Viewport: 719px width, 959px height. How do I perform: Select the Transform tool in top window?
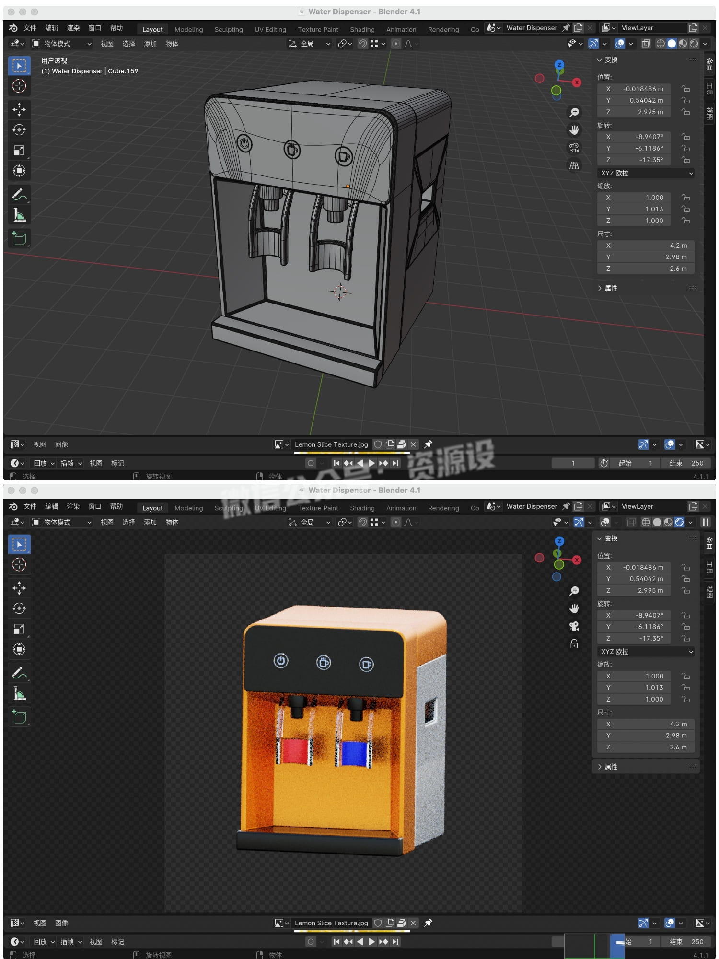19,171
